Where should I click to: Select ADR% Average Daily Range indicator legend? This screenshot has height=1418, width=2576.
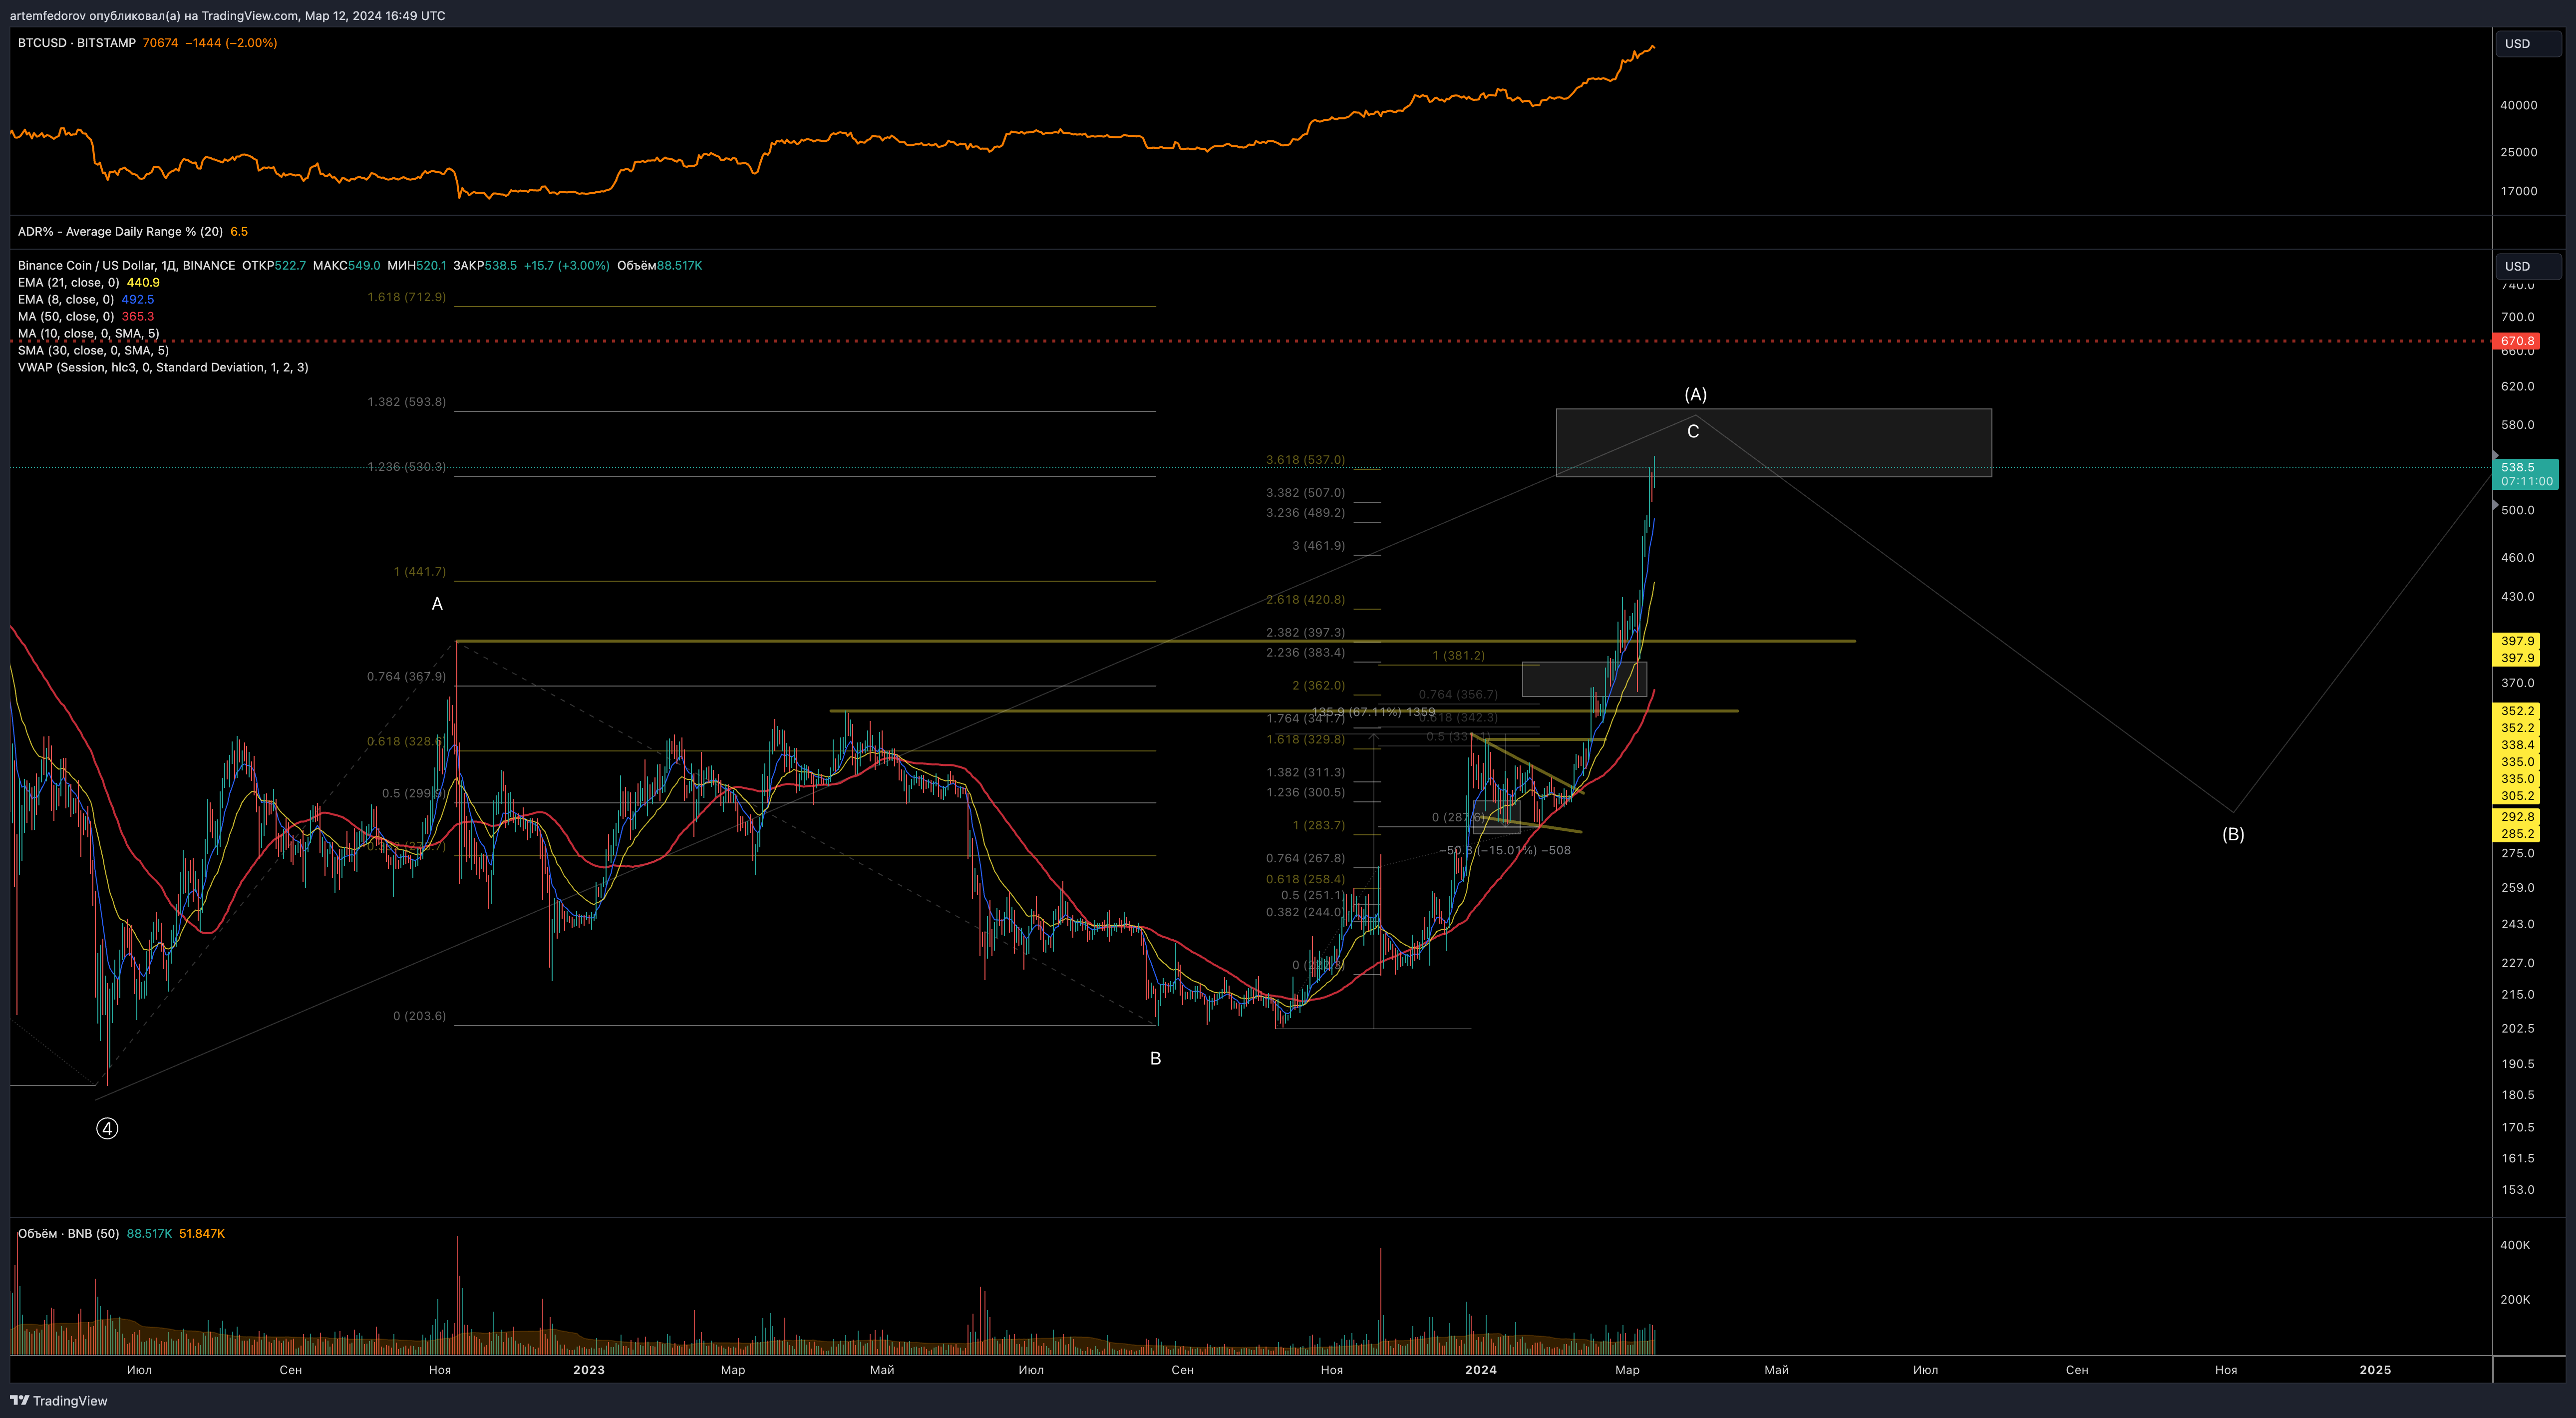tap(133, 231)
